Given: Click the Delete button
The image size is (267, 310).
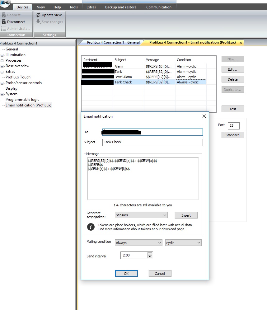Looking at the screenshot, I should point(232,79).
